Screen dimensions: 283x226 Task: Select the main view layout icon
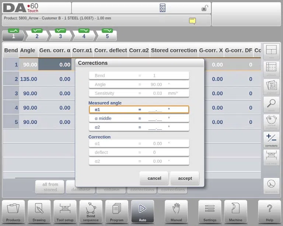271,51
